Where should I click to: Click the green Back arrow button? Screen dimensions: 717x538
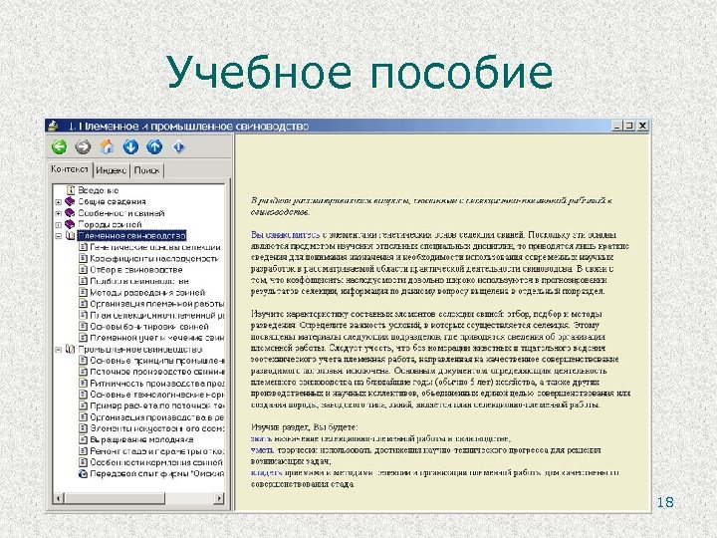[x=60, y=146]
